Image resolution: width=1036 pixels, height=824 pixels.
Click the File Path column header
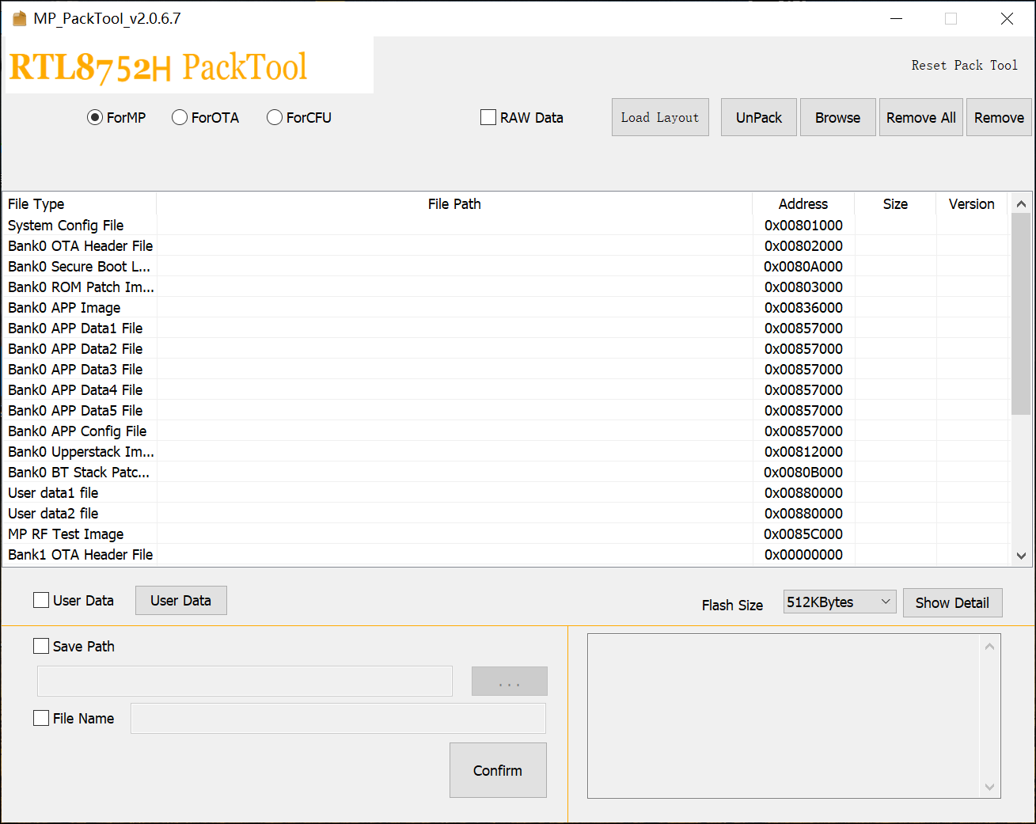454,203
